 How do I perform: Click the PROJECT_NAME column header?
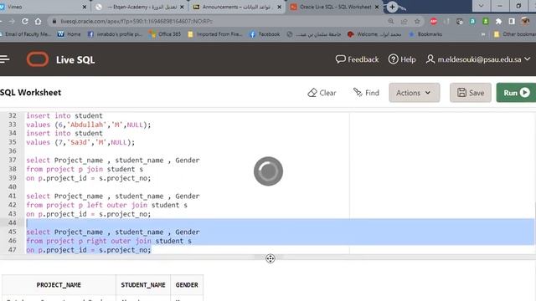[x=59, y=284]
